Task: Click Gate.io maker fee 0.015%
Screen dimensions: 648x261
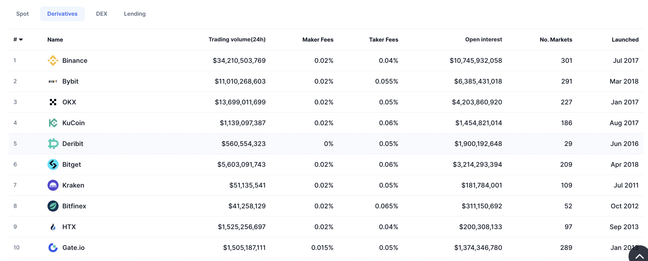Action: pyautogui.click(x=322, y=248)
